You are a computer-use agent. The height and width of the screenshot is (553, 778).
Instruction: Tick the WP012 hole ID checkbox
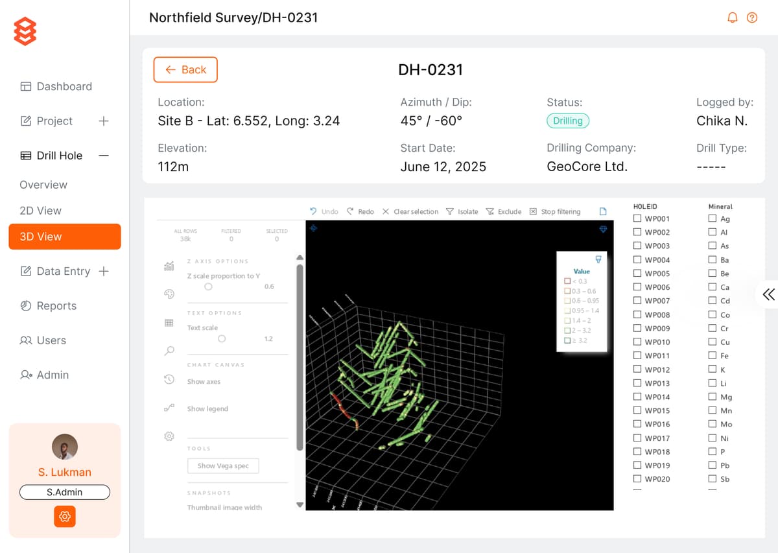tap(638, 370)
